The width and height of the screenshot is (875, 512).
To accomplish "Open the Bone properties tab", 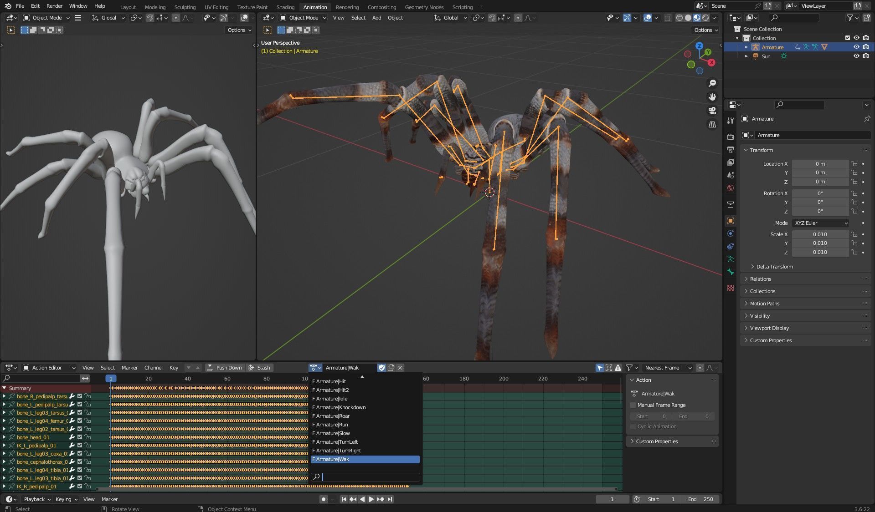I will [x=731, y=272].
